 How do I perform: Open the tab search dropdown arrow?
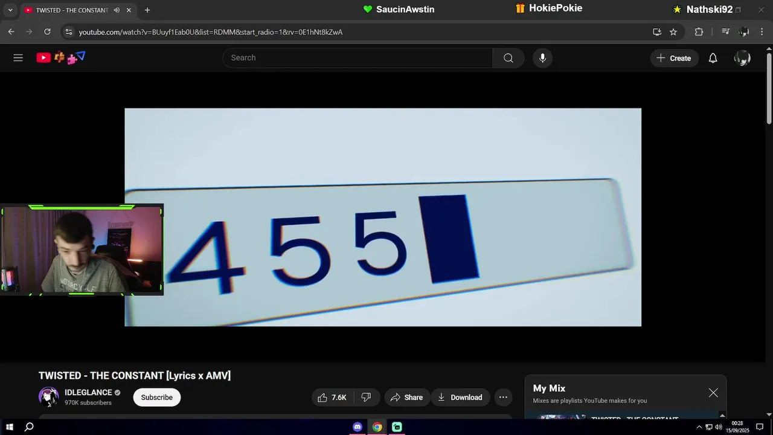point(10,10)
